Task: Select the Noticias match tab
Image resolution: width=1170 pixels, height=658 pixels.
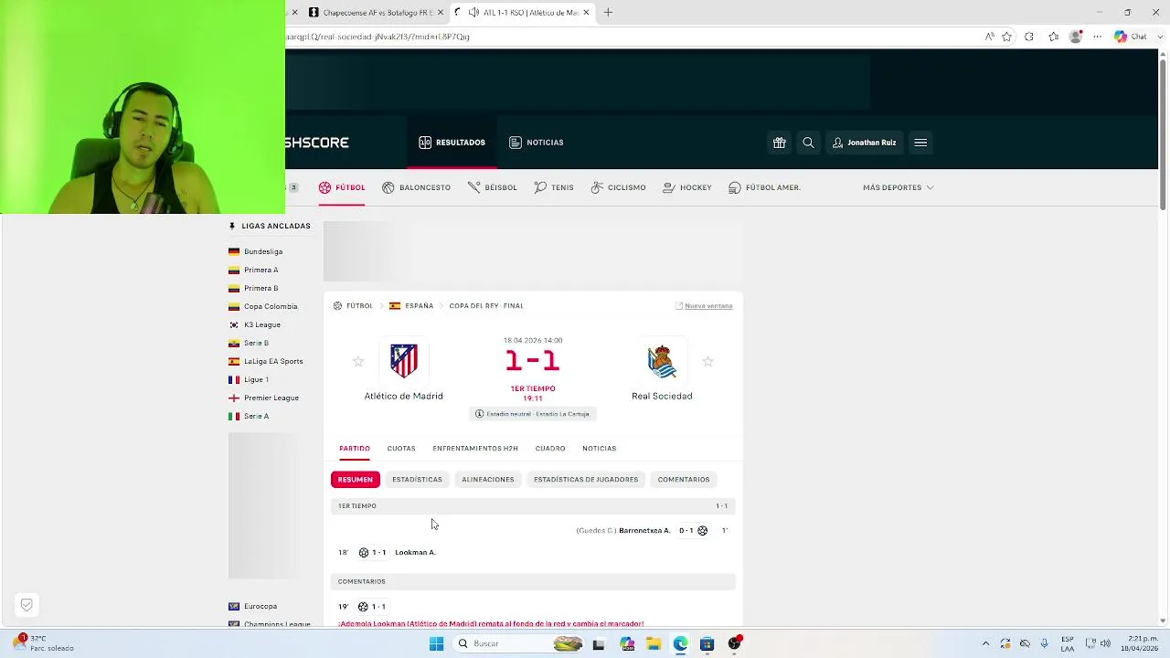Action: pyautogui.click(x=600, y=449)
